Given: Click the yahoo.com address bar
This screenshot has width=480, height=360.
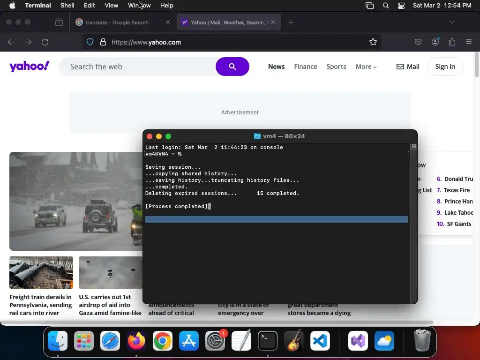Looking at the screenshot, I should [x=232, y=42].
